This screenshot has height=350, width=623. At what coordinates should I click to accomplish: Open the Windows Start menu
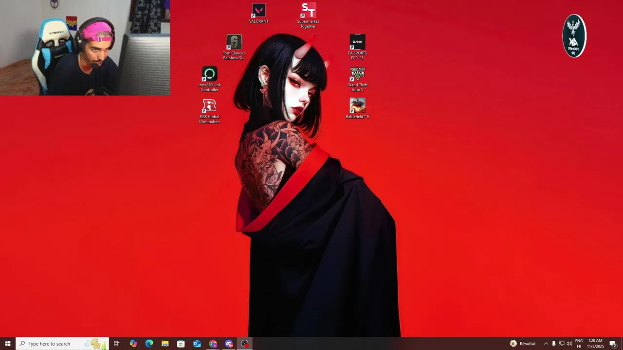tap(8, 344)
